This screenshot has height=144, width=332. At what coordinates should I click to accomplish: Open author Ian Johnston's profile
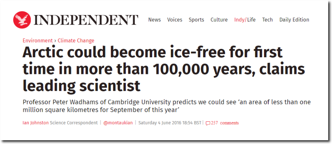(36, 123)
